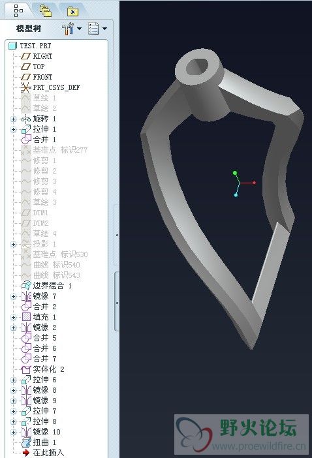
Task: Select the RIGHT datum plane icon
Action: pos(25,56)
